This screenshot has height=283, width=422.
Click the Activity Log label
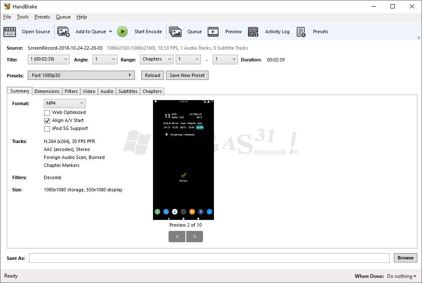pyautogui.click(x=277, y=32)
